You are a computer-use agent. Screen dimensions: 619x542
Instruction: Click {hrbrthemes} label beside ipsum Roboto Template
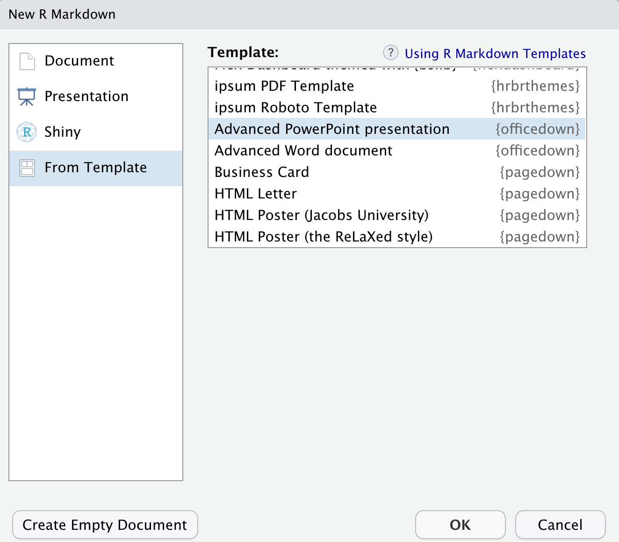point(535,108)
